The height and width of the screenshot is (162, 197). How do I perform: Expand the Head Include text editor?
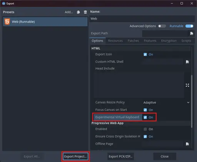pos(187,85)
